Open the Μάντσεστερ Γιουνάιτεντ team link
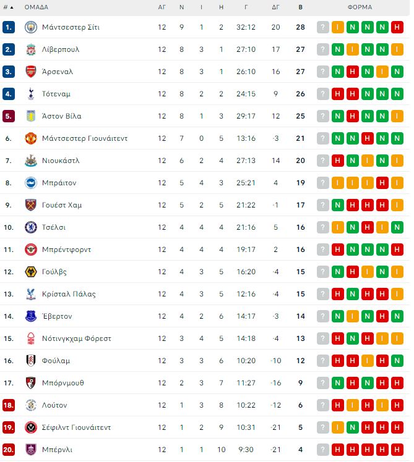Image resolution: width=414 pixels, height=462 pixels. tap(85, 138)
